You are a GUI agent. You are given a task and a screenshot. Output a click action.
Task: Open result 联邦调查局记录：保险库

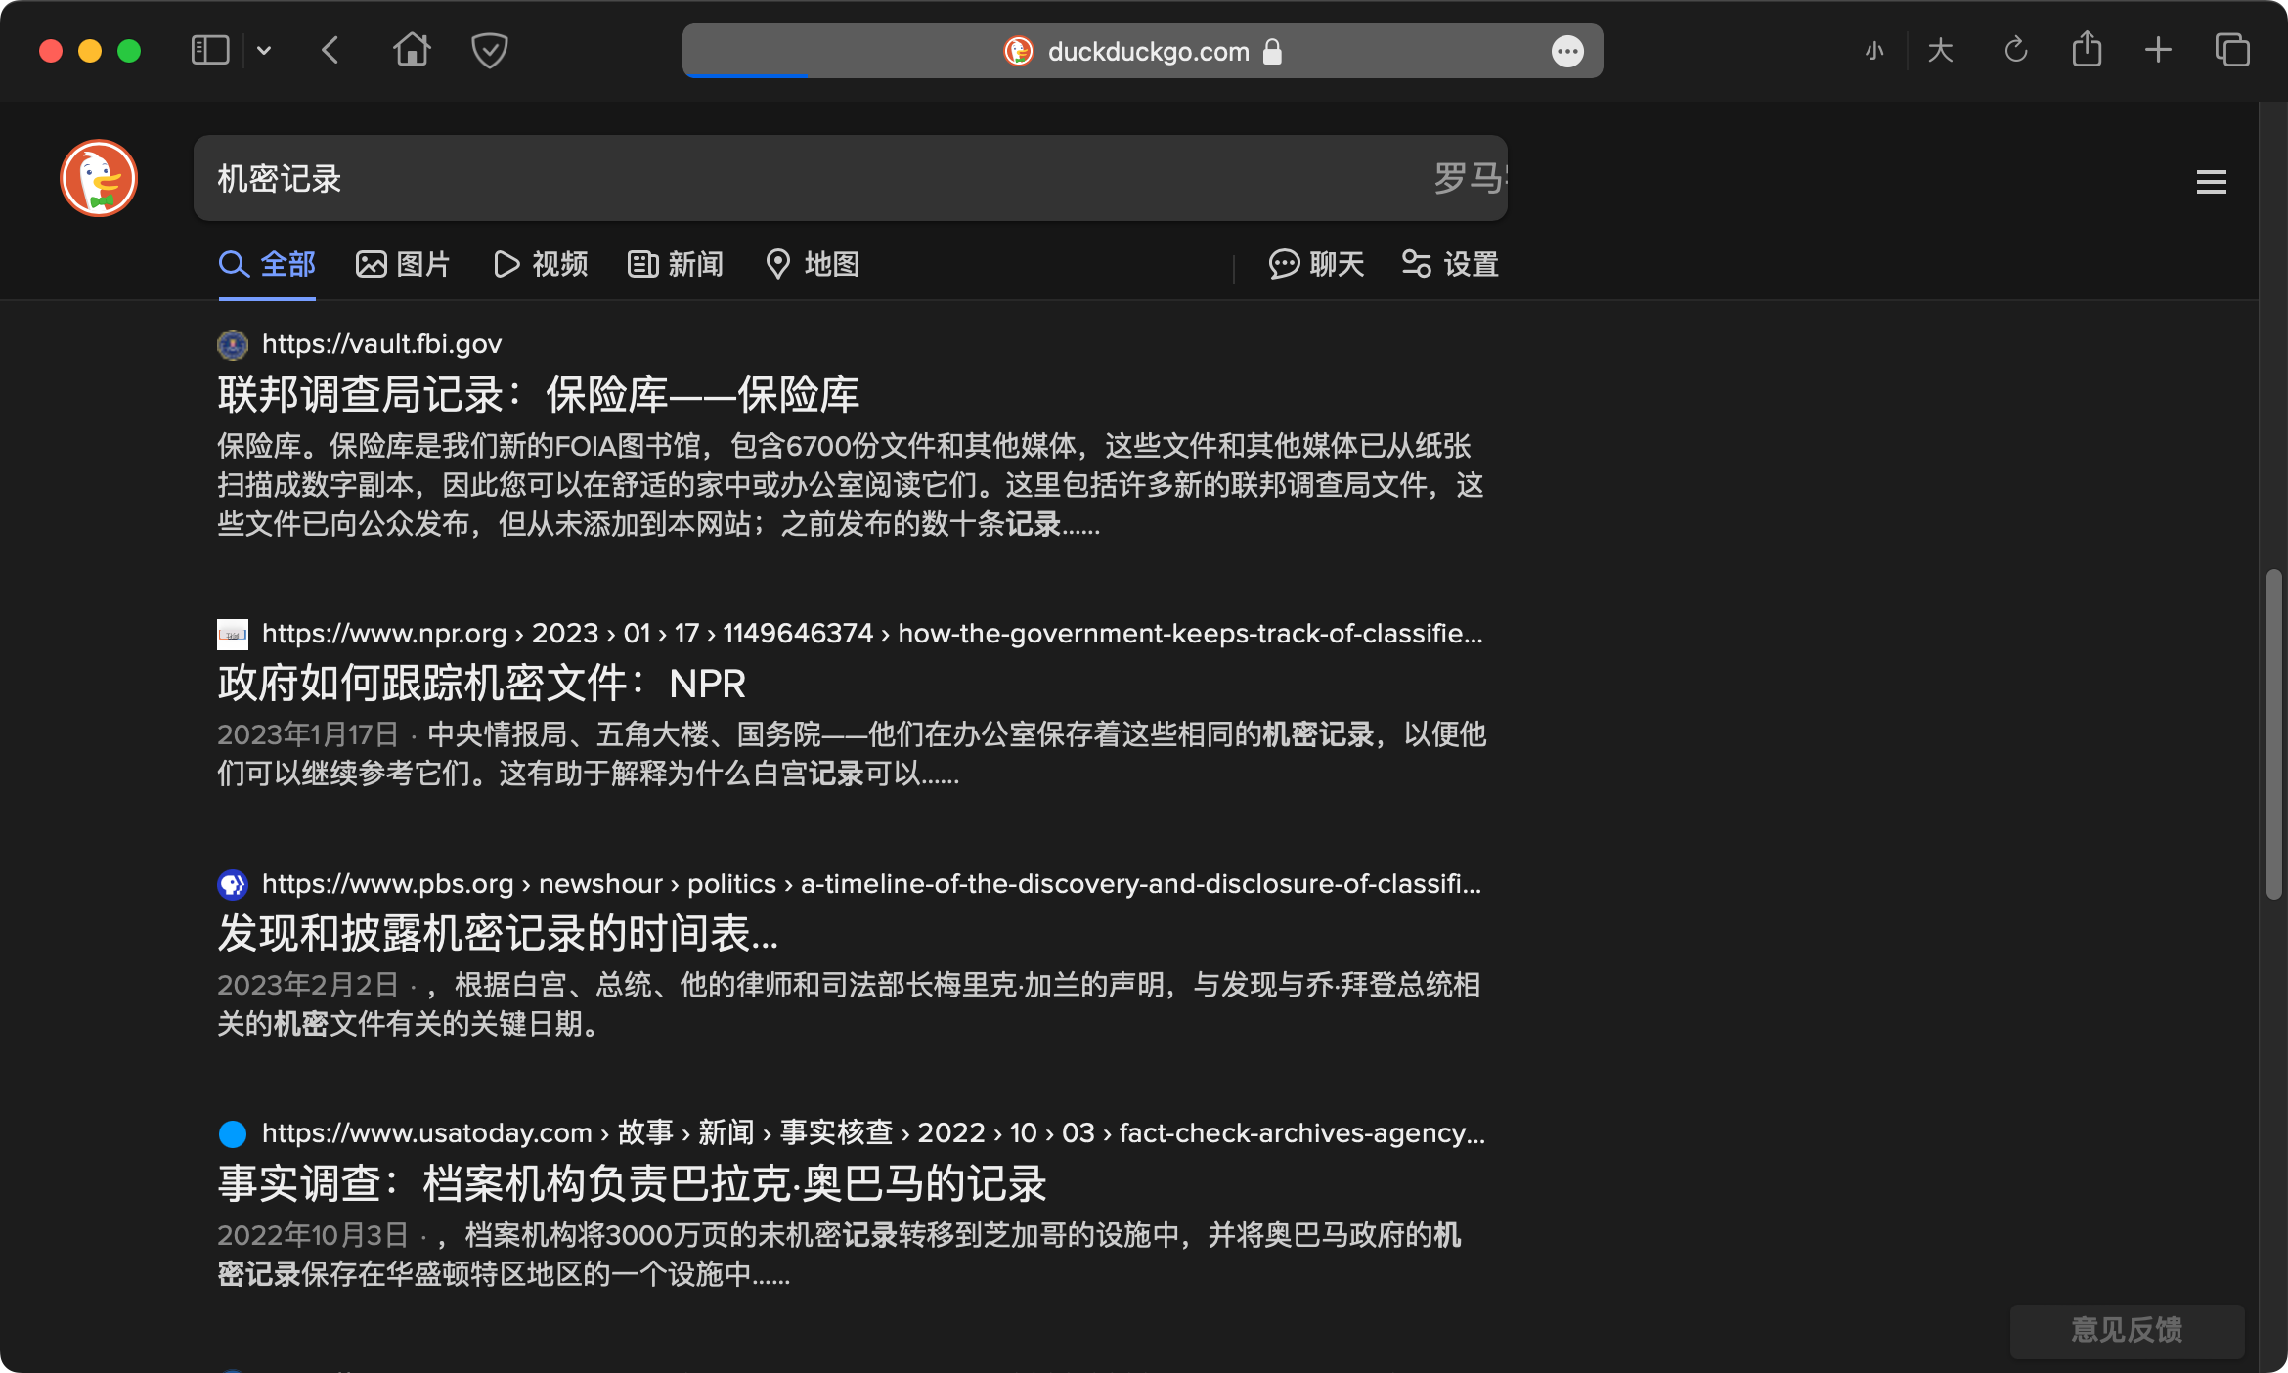click(538, 394)
